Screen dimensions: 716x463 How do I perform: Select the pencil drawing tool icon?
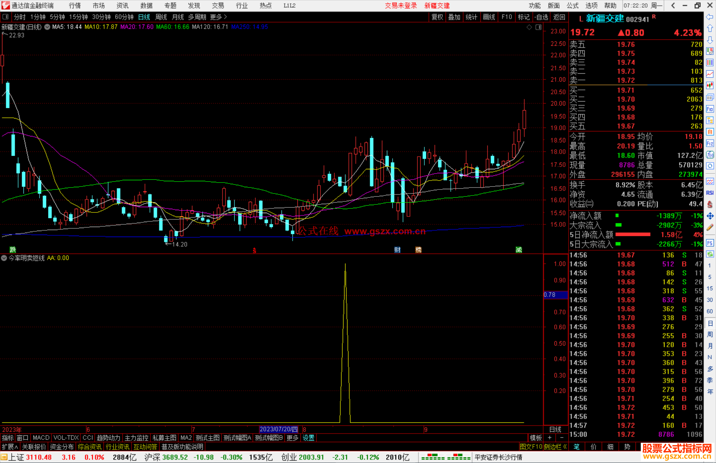[710, 227]
